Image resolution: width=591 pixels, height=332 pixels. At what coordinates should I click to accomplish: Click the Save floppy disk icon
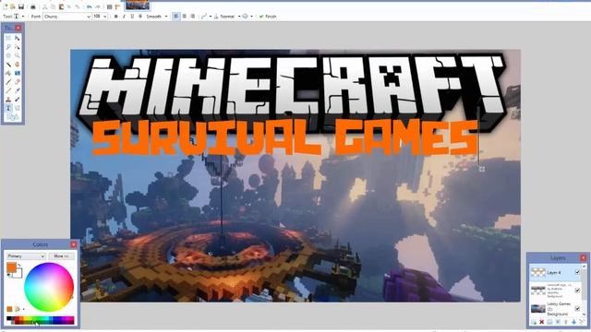click(x=21, y=6)
